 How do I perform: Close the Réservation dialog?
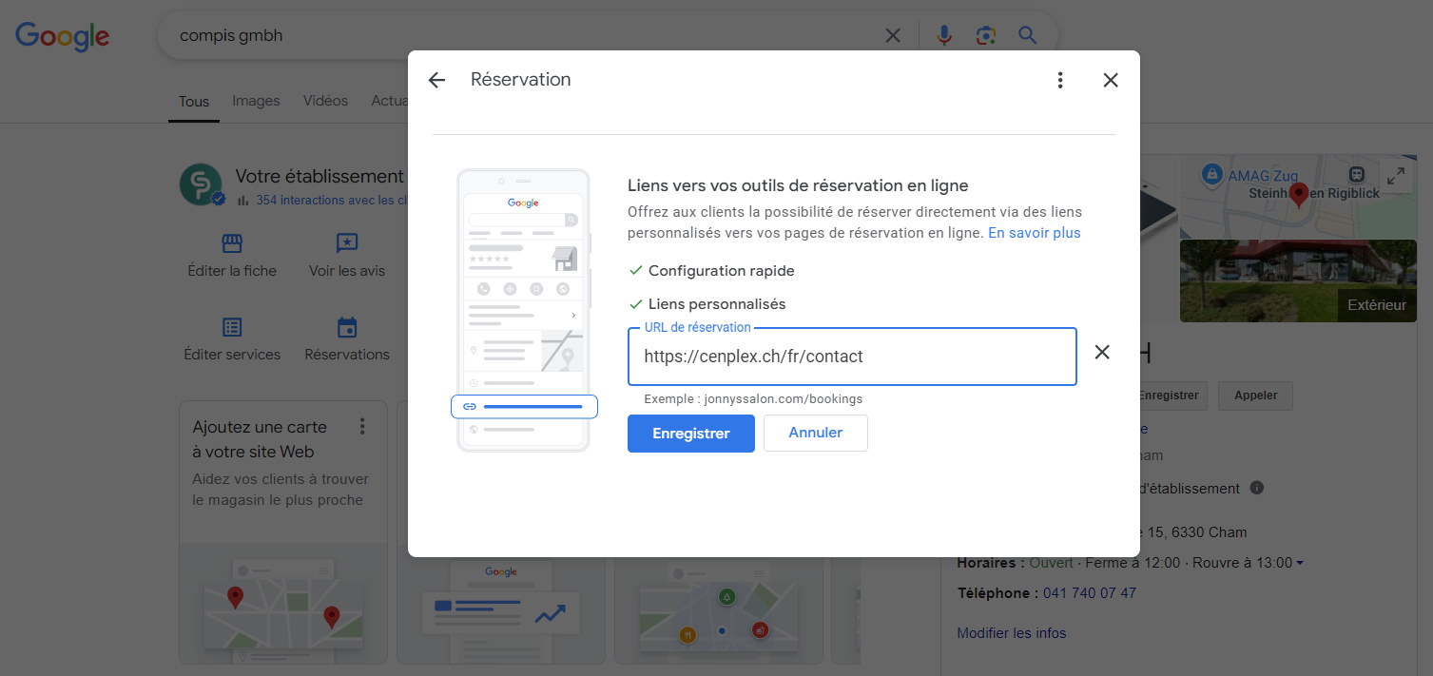(1110, 81)
